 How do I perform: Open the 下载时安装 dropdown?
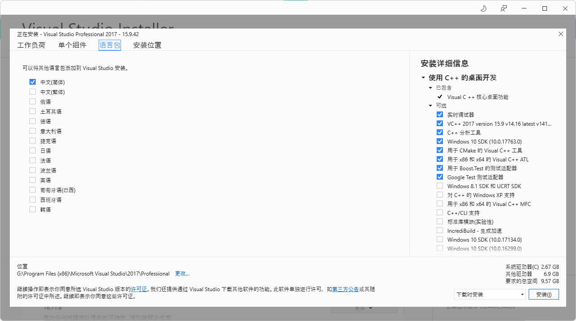(x=490, y=294)
